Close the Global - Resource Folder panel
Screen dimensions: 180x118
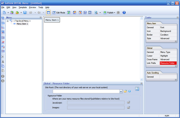142,83
